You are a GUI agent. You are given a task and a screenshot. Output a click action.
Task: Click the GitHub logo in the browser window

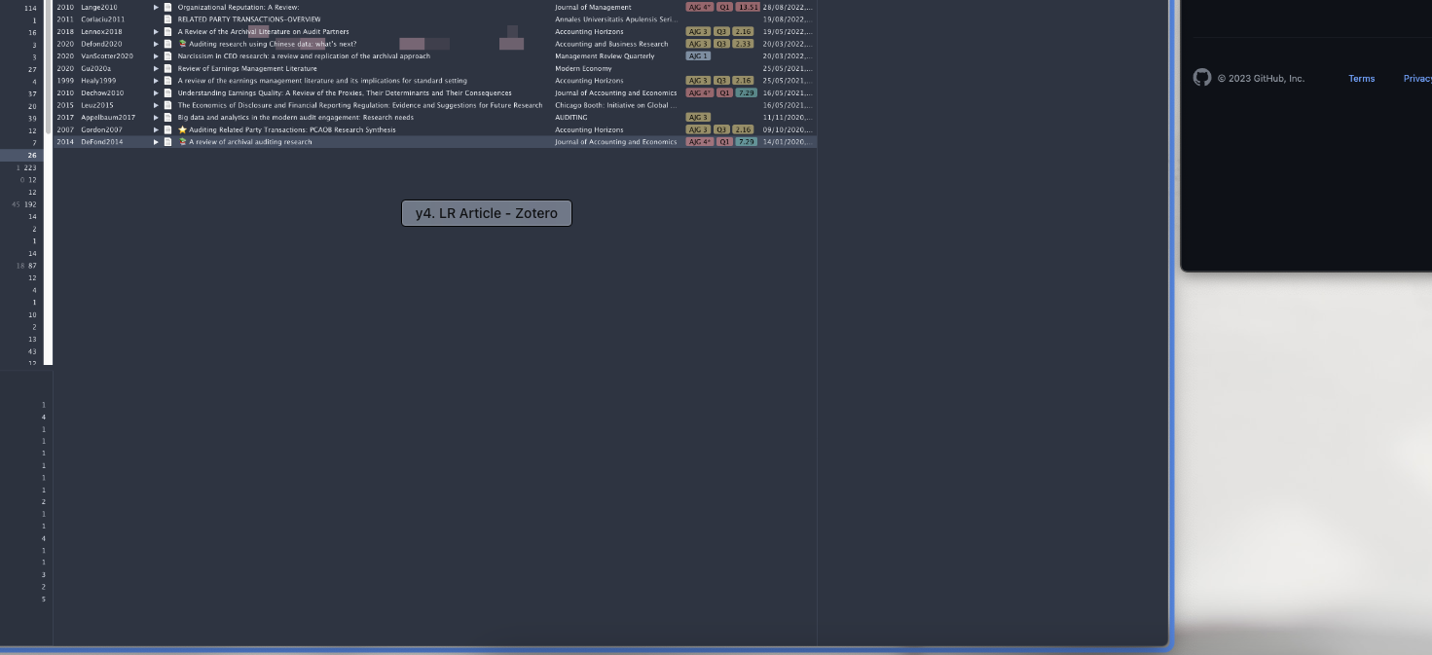click(x=1202, y=78)
